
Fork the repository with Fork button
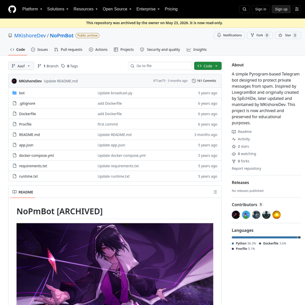pyautogui.click(x=260, y=35)
